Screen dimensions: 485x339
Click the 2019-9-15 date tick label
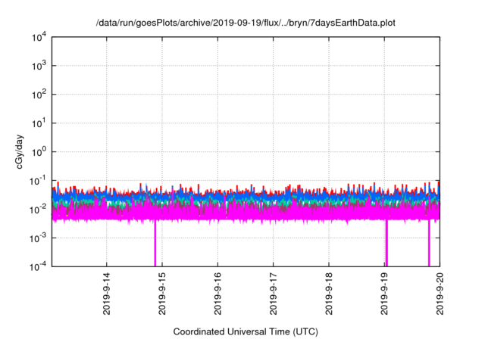pos(162,294)
